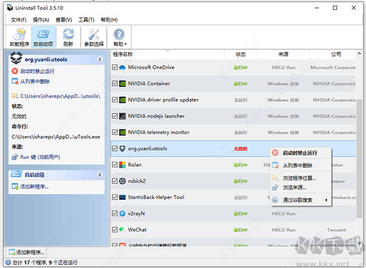Click the registry icon beside Run 键
Image resolution: width=366 pixels, height=268 pixels.
point(15,157)
